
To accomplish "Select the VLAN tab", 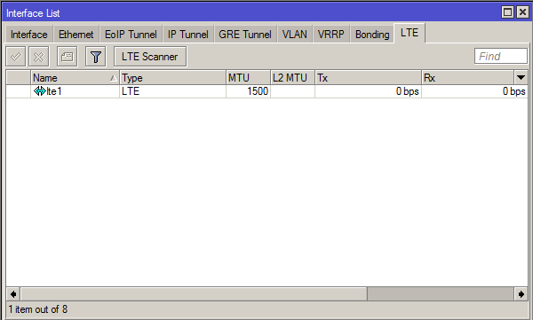I will coord(295,35).
